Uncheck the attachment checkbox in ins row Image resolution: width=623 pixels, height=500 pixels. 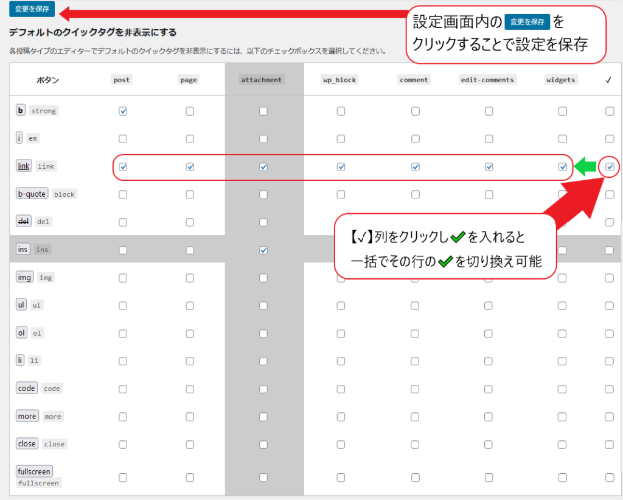point(263,250)
